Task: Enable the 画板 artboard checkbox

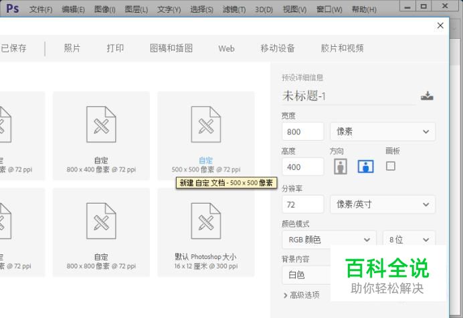Action: click(390, 166)
